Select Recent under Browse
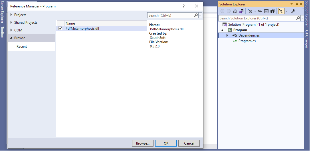311x152 pixels. (x=22, y=47)
